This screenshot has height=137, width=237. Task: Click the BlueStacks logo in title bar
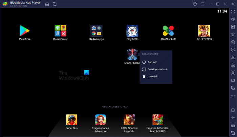(x=5, y=4)
